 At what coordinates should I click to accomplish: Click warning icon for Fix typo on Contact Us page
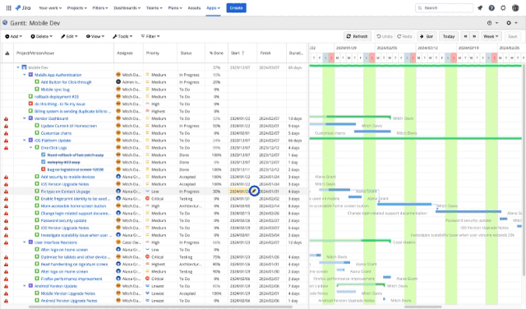pyautogui.click(x=6, y=191)
